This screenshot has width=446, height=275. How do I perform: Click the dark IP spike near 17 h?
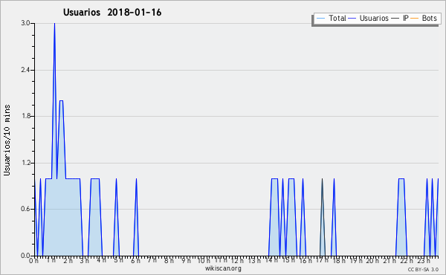322,216
